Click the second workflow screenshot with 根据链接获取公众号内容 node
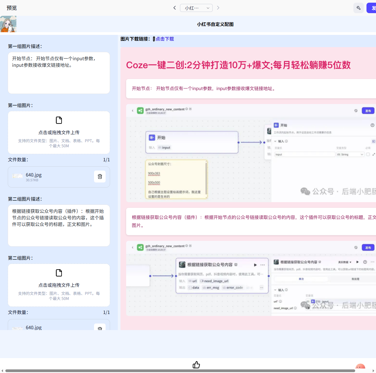Viewport: 376px width, 373px height. click(x=251, y=278)
